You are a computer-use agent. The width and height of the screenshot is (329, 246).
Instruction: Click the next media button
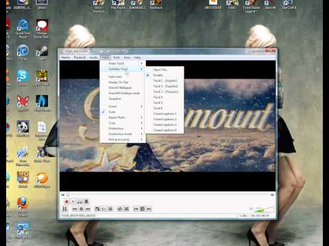88,209
